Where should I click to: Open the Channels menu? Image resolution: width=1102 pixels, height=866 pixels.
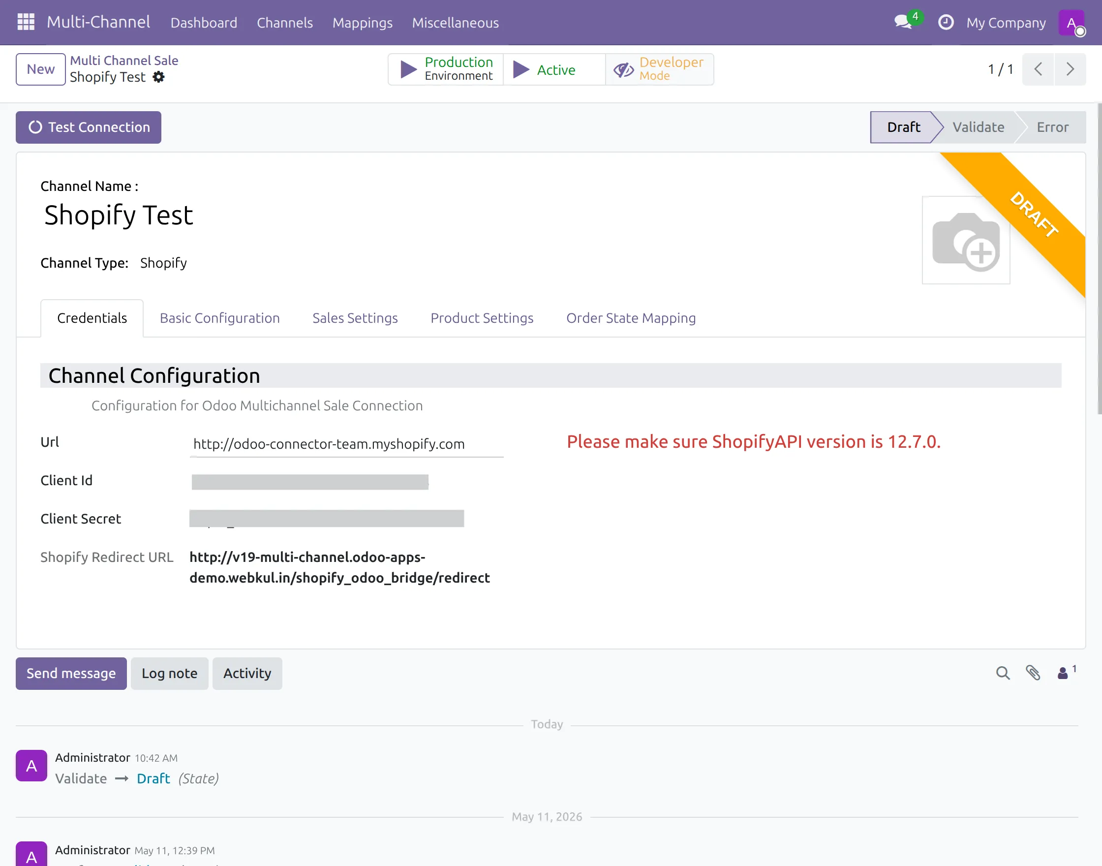[x=285, y=23]
